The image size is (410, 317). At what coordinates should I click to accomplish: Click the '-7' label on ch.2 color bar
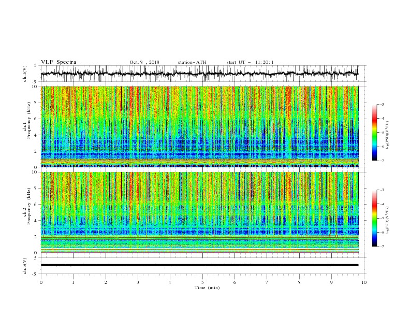(x=382, y=247)
